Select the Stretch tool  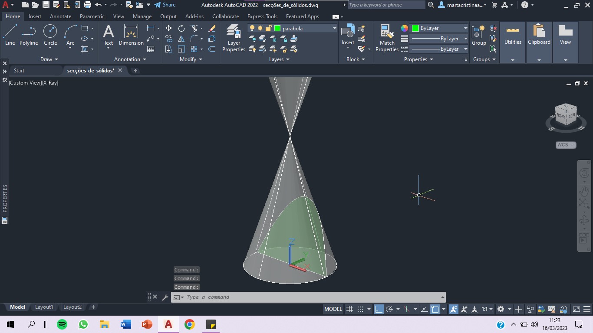point(169,49)
